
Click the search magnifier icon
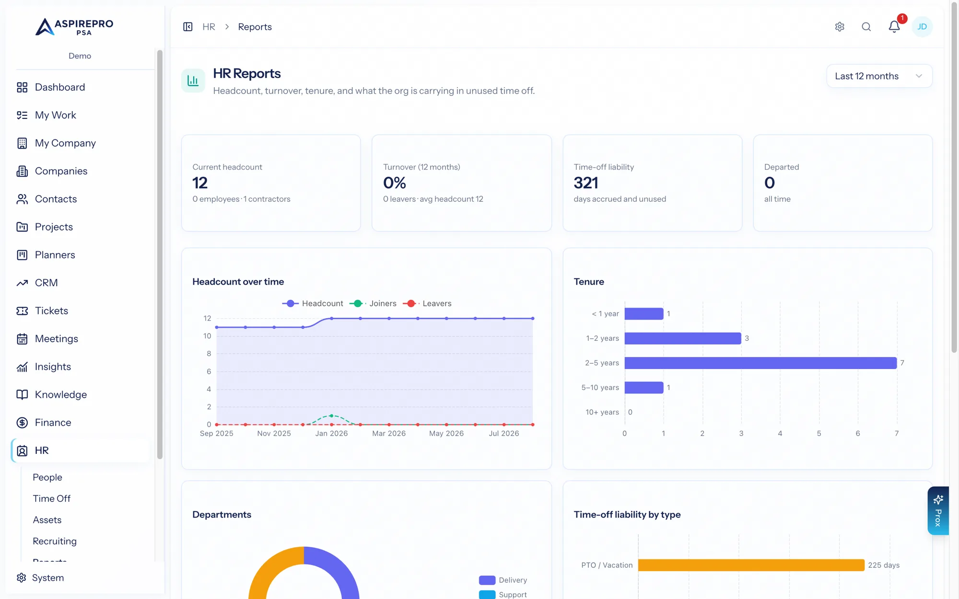(x=866, y=27)
